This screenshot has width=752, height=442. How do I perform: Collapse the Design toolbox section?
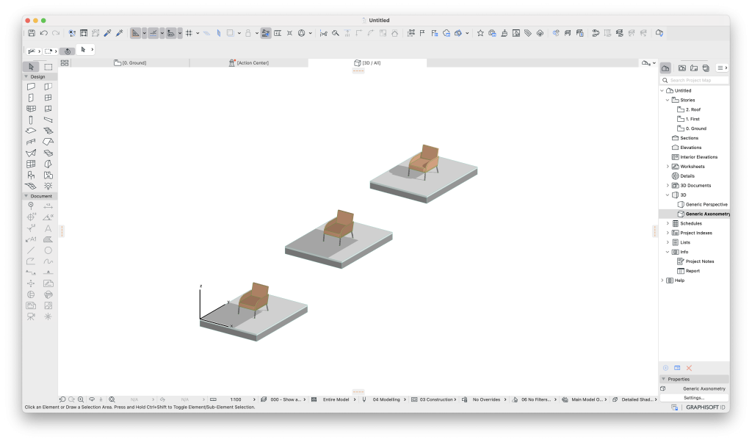[26, 76]
